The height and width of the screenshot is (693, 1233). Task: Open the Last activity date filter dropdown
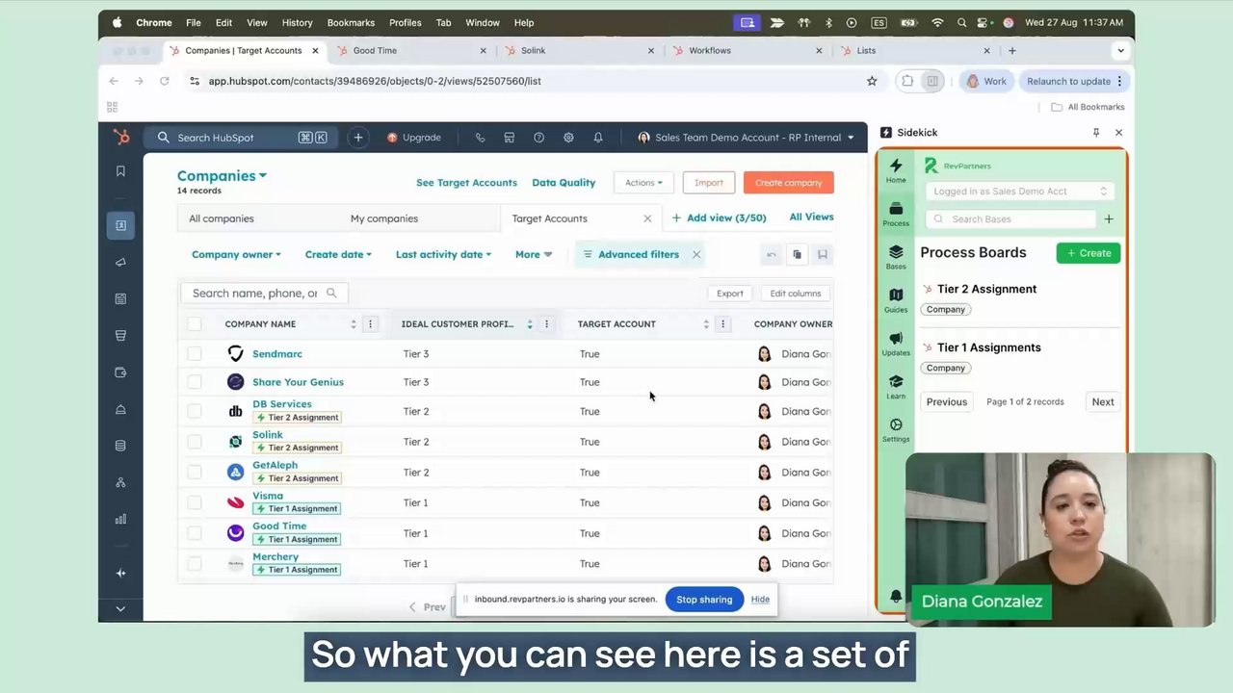point(443,254)
